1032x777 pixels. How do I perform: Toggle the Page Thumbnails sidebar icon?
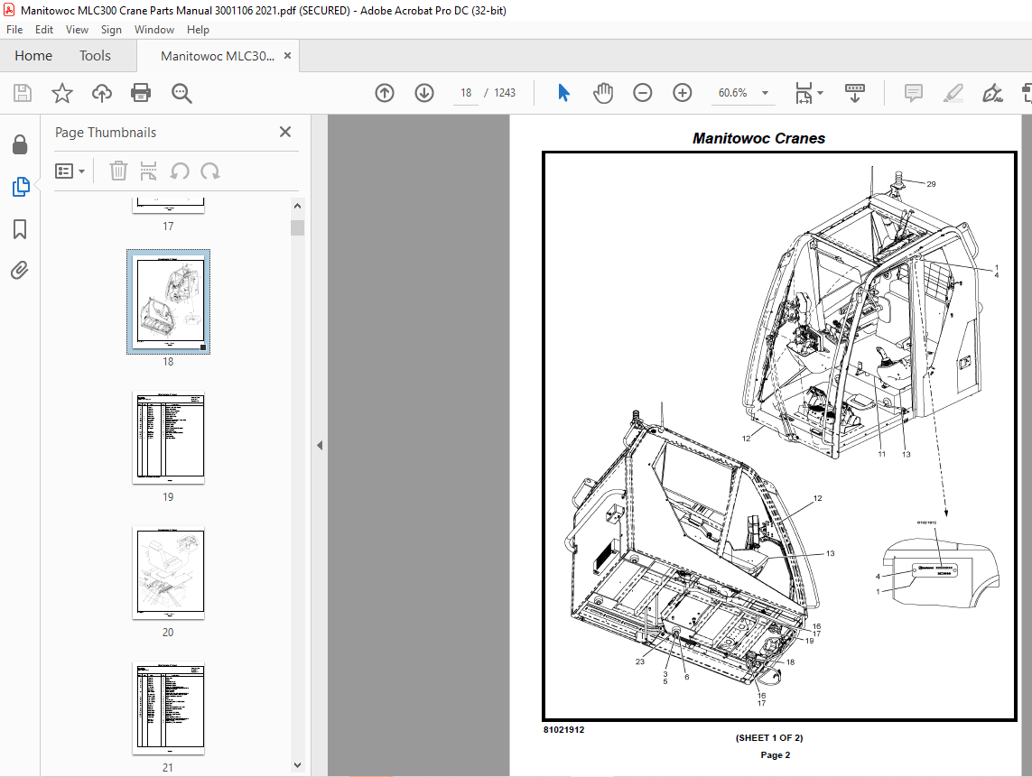[x=21, y=187]
